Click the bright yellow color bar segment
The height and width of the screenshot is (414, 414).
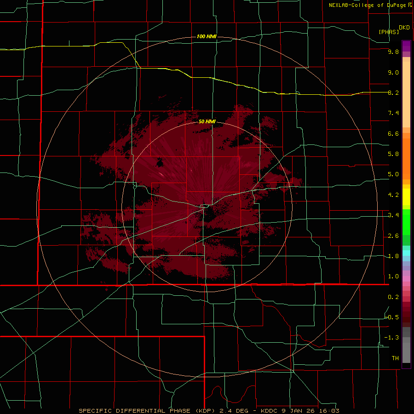(x=406, y=197)
